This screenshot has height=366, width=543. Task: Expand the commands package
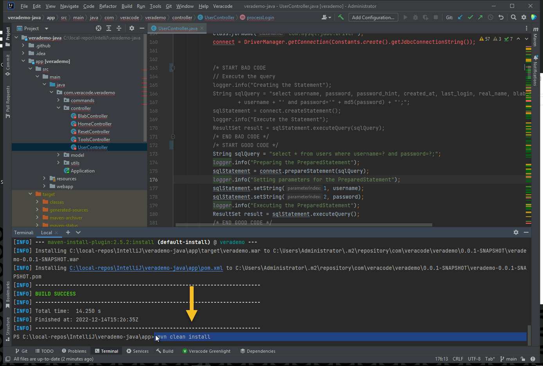click(58, 100)
